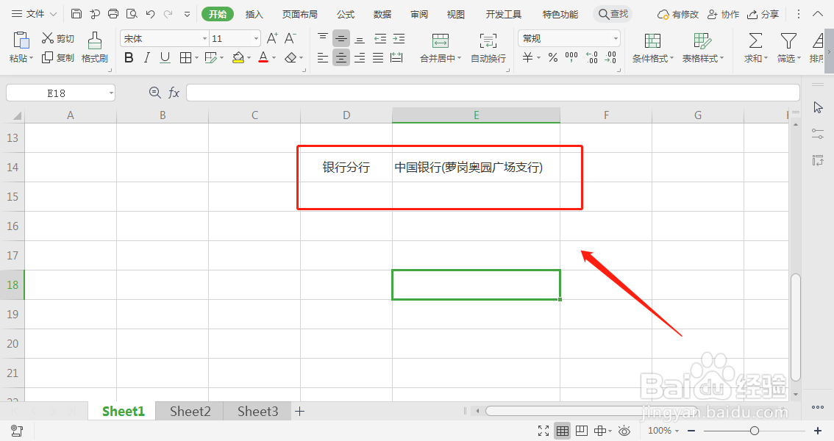Click the Paste icon
834x441 pixels.
click(21, 40)
